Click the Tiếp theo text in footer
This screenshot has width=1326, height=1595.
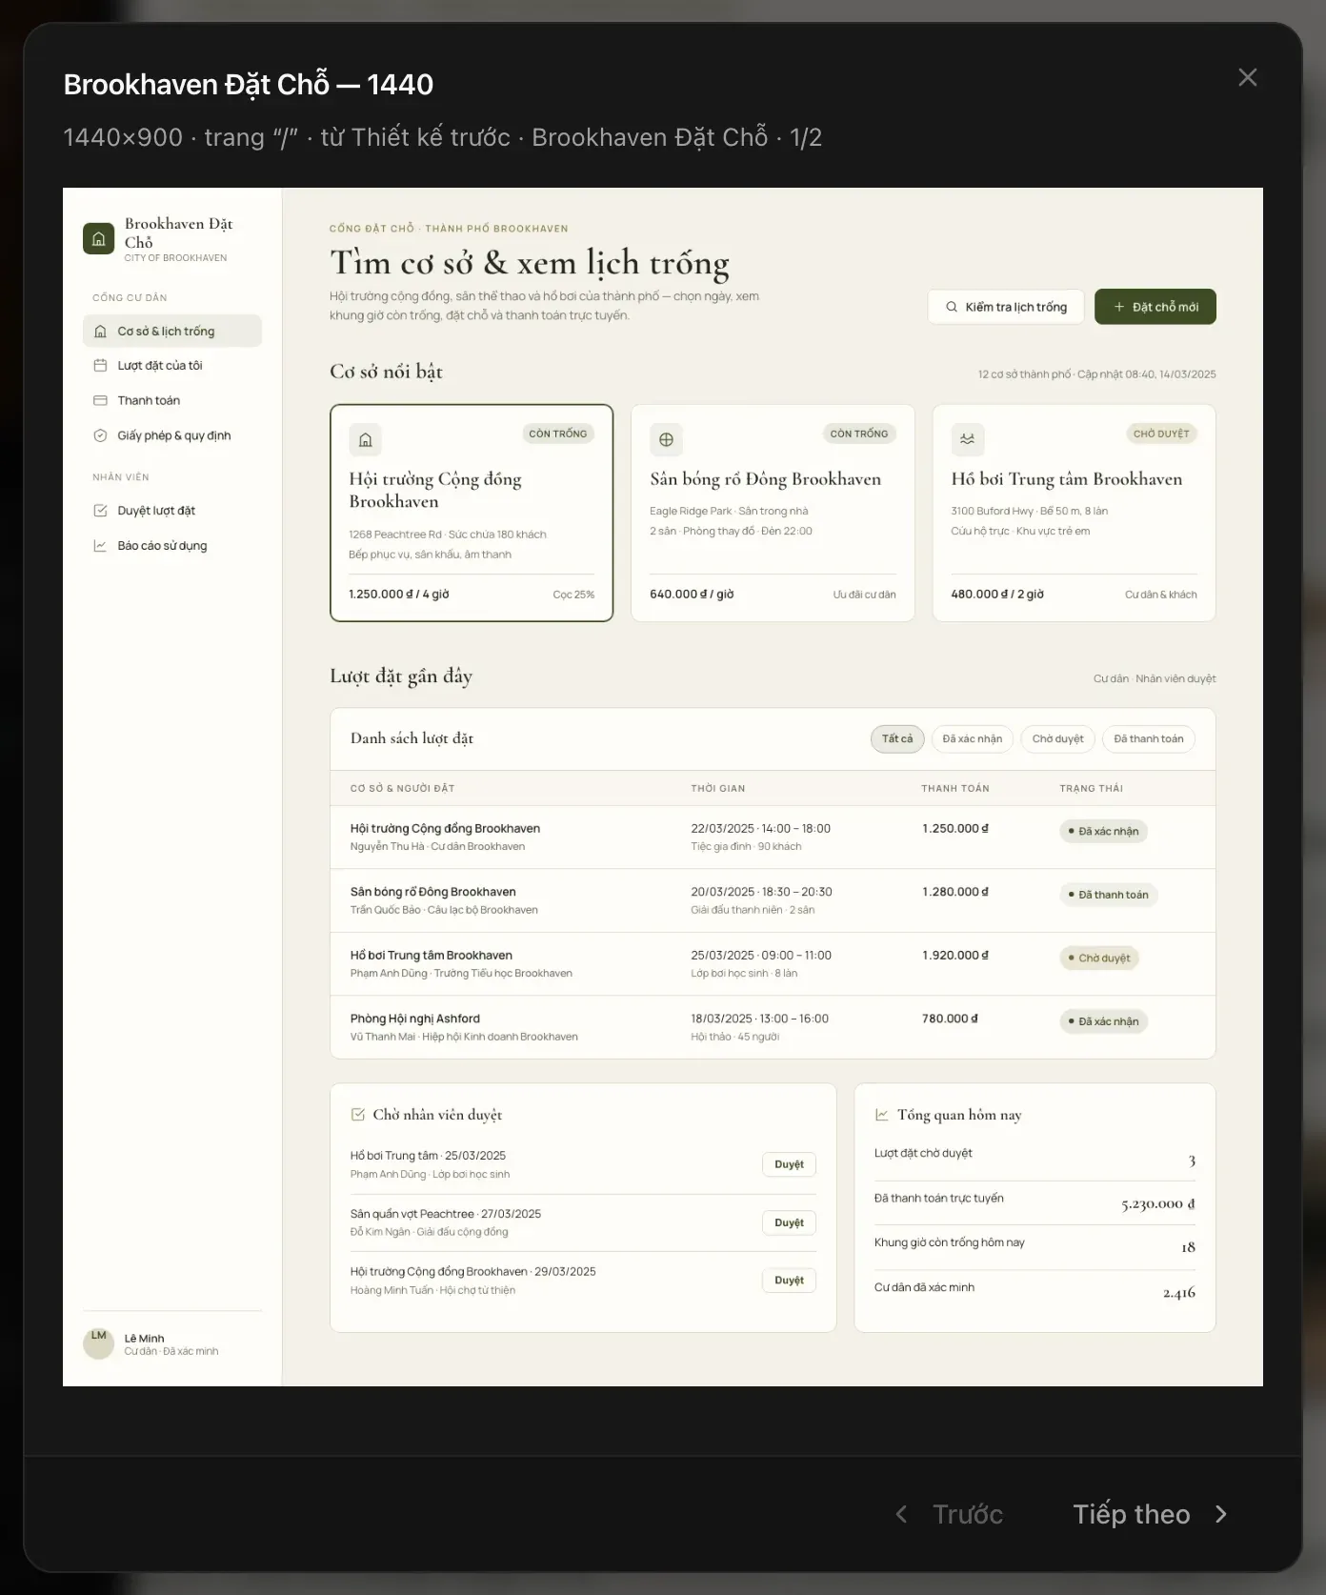point(1132,1514)
